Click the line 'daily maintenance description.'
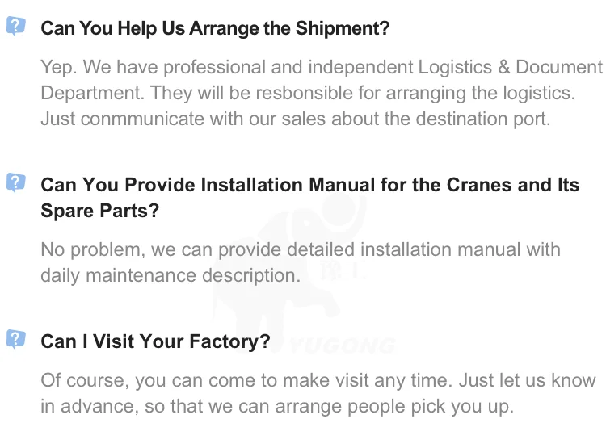 coord(170,275)
